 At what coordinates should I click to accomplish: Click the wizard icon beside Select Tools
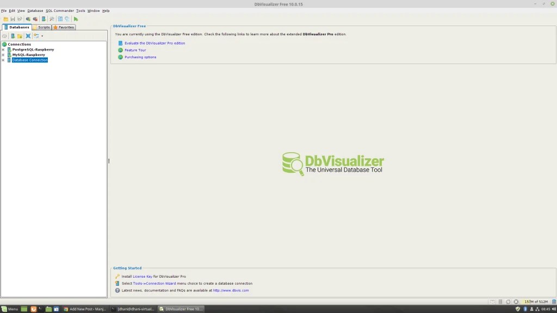click(117, 284)
